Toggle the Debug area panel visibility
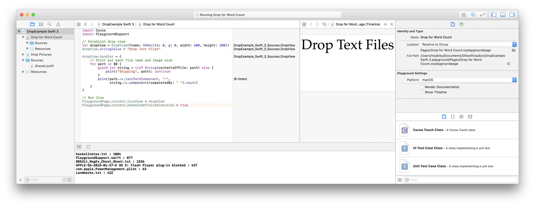Image resolution: width=535 pixels, height=207 pixels. point(503,15)
